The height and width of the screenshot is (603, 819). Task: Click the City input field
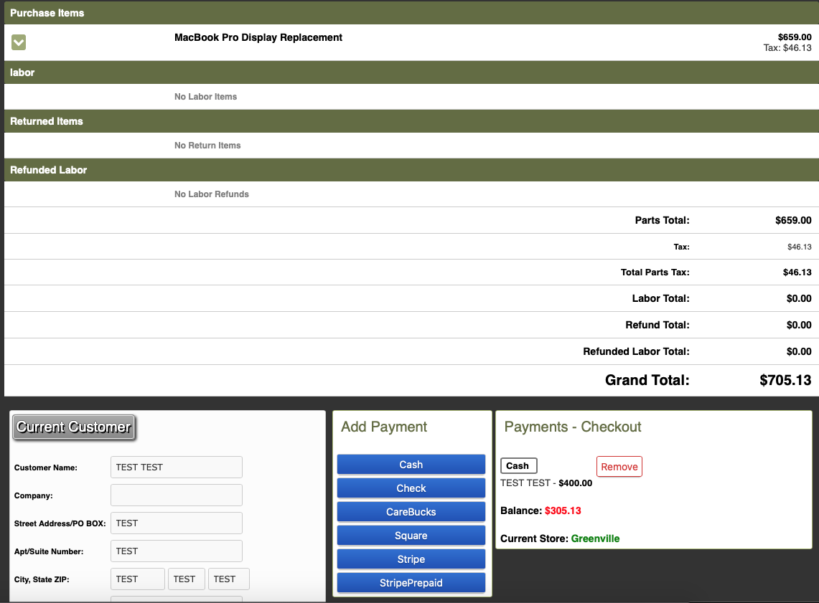[x=137, y=579]
